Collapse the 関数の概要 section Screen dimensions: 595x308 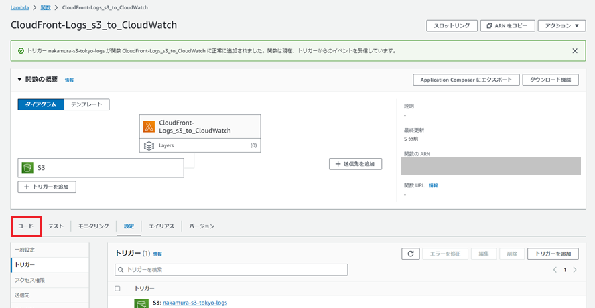(x=19, y=80)
